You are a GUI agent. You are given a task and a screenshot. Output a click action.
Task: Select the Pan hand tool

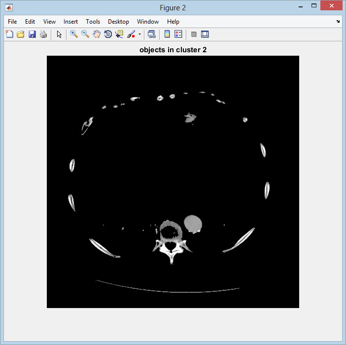tap(97, 34)
